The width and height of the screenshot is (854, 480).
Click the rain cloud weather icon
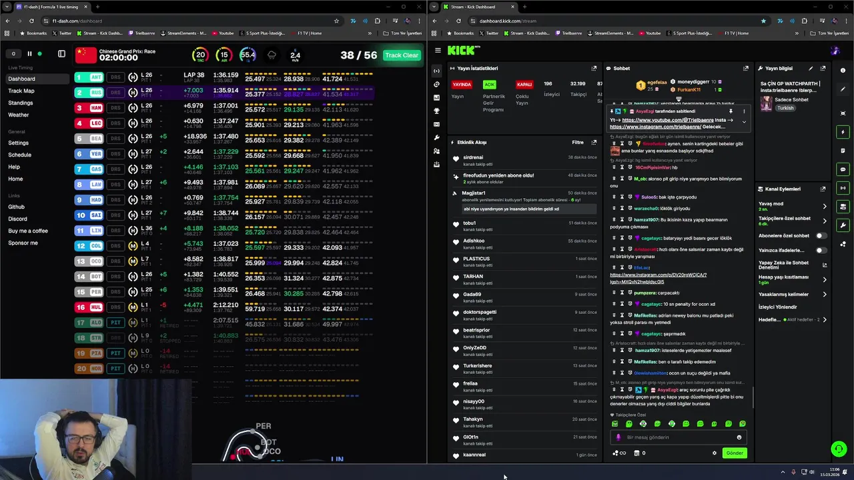272,55
